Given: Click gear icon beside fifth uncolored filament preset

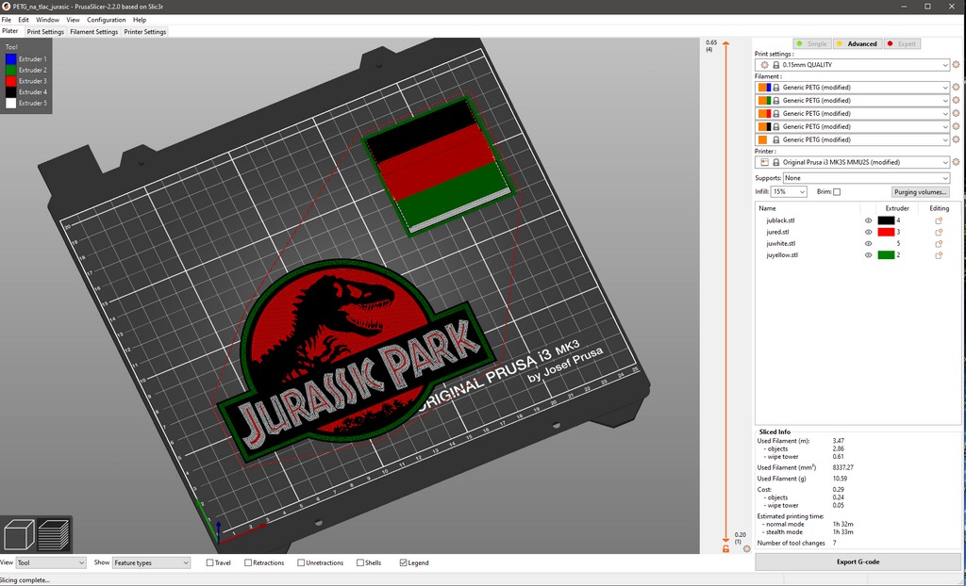Looking at the screenshot, I should [x=956, y=139].
